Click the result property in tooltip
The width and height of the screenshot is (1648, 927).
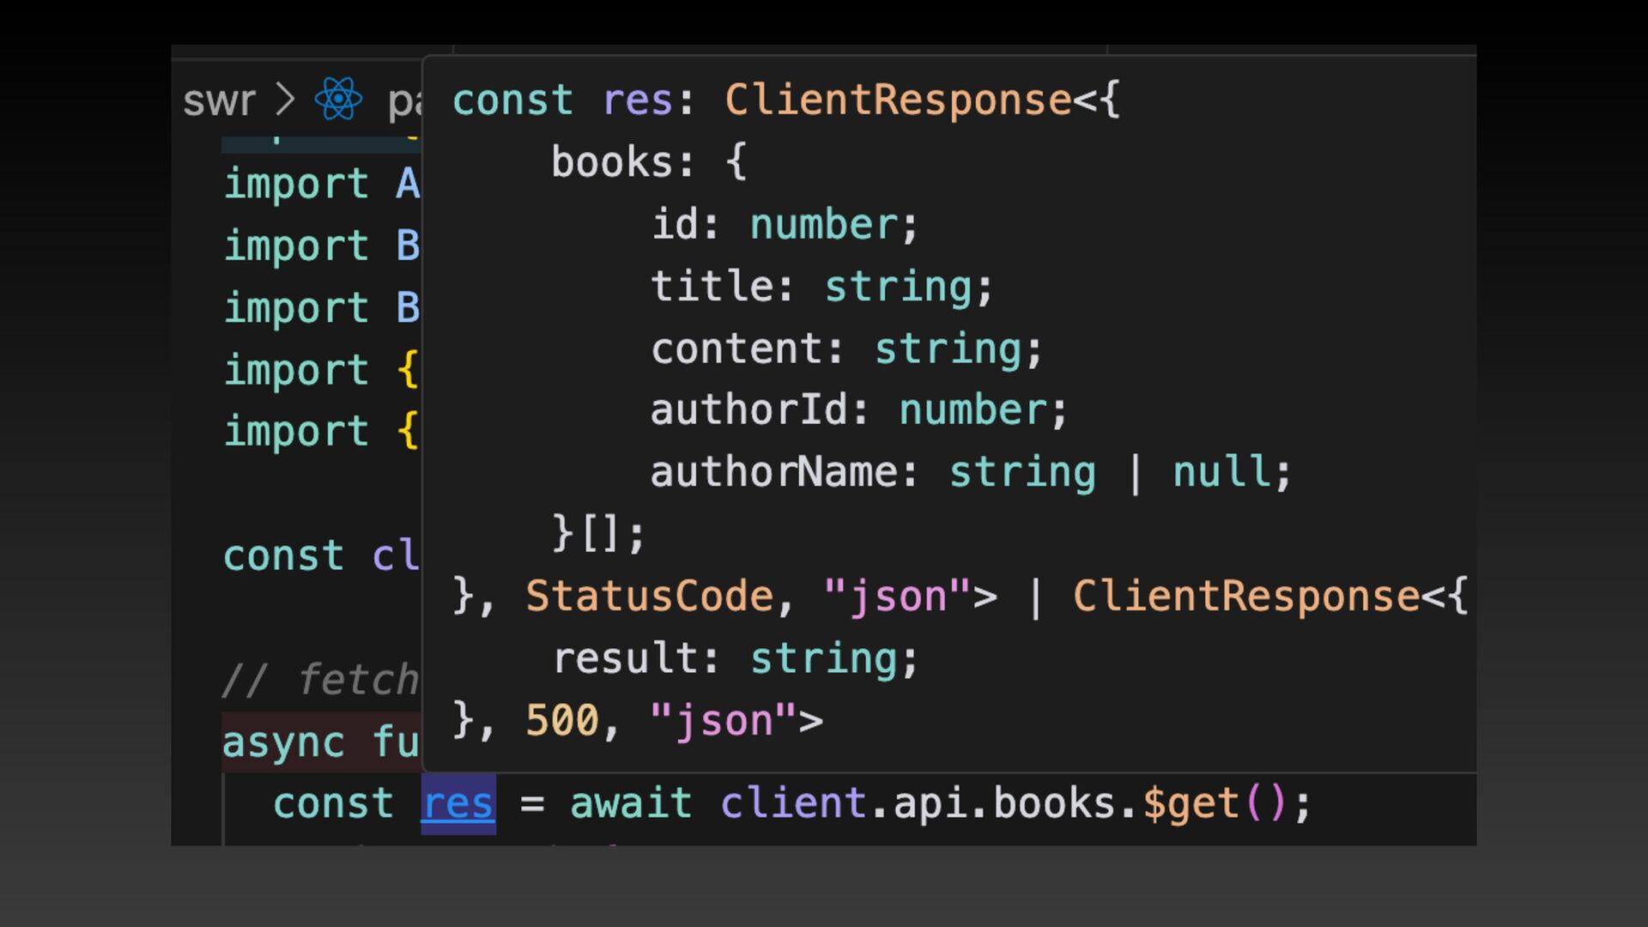(x=626, y=658)
